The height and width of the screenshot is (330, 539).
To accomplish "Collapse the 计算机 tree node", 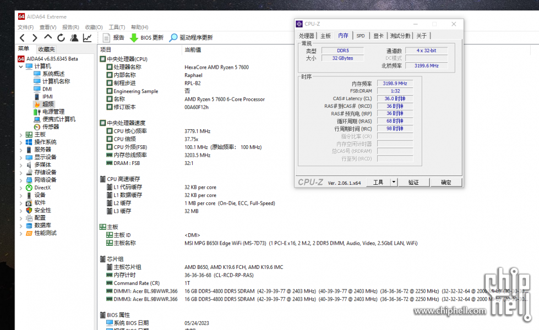I will 21,66.
